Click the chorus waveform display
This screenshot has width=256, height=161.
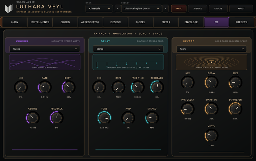pos(45,62)
